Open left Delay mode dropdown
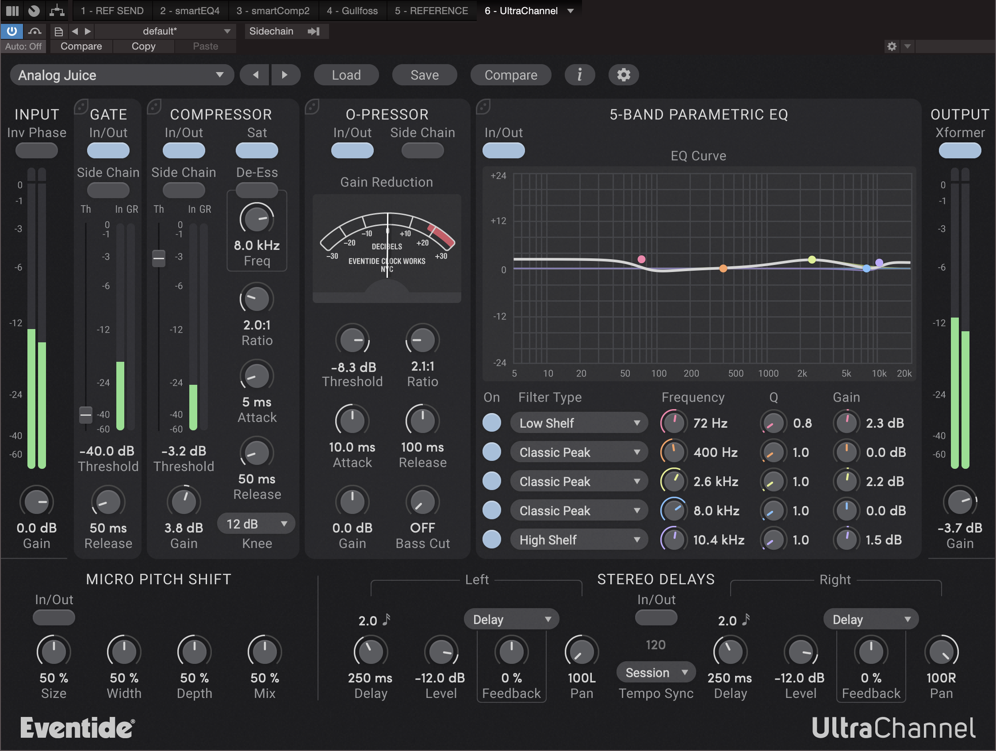This screenshot has height=751, width=996. tap(512, 619)
